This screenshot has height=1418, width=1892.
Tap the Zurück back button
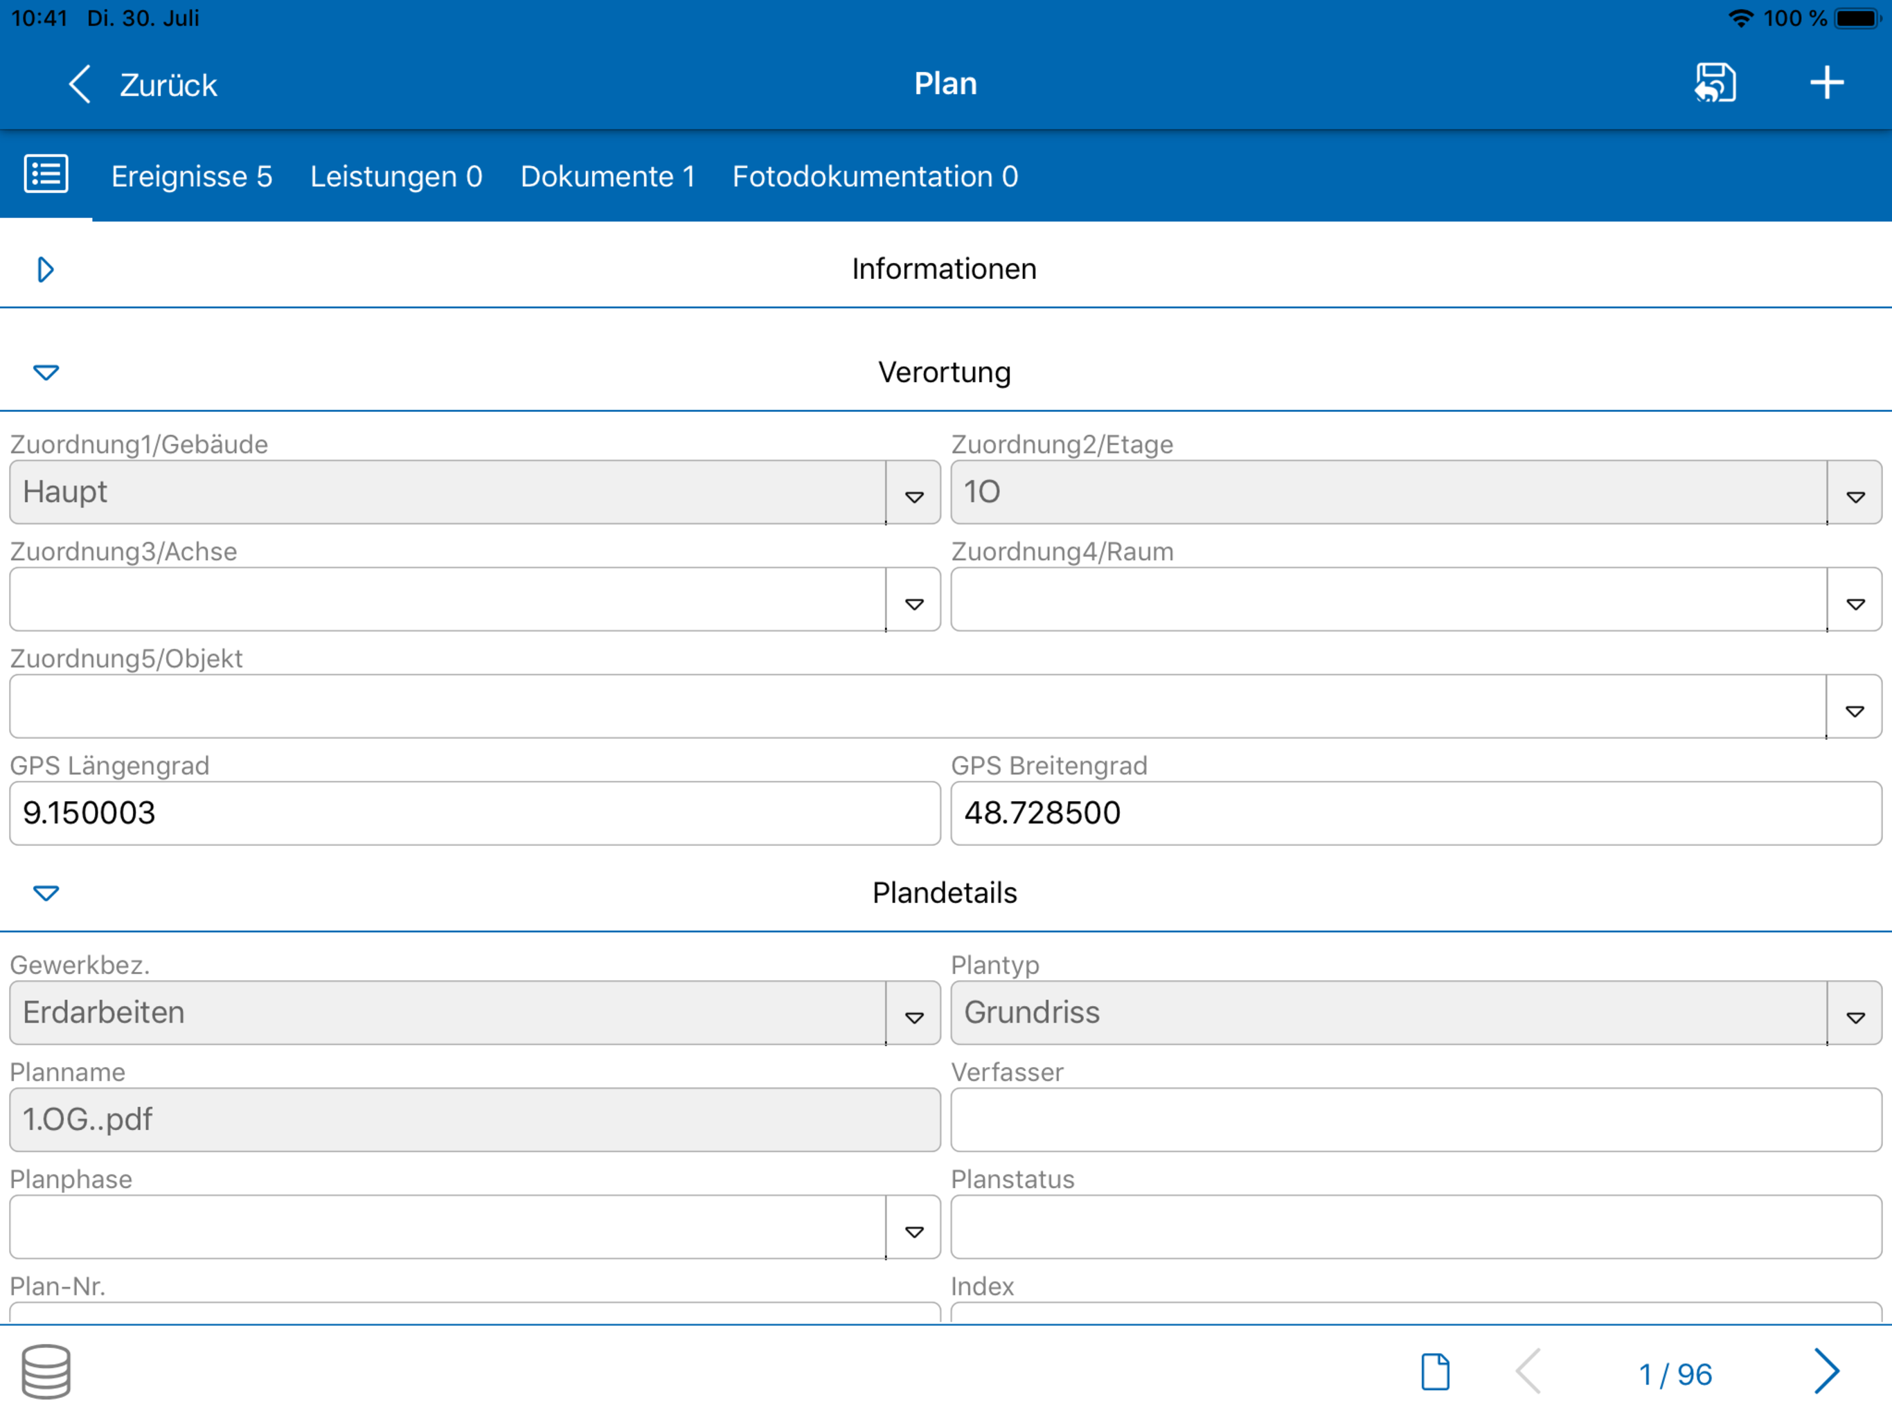pos(168,84)
